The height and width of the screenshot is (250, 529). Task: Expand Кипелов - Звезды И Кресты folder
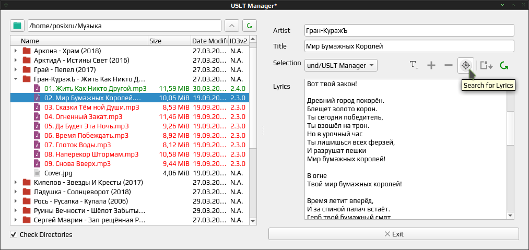16,183
